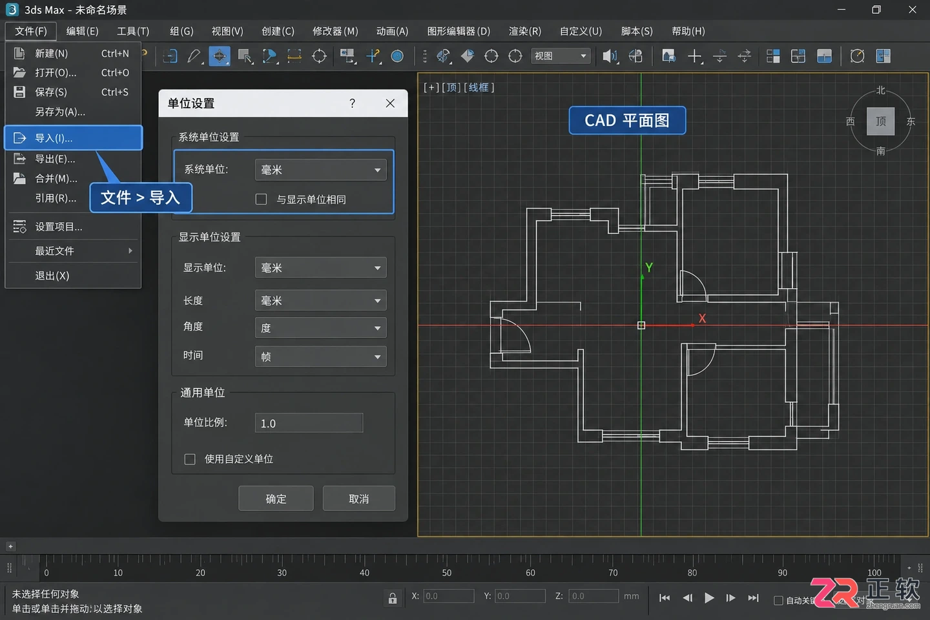
Task: Close the 单位设置 dialog
Action: (390, 103)
